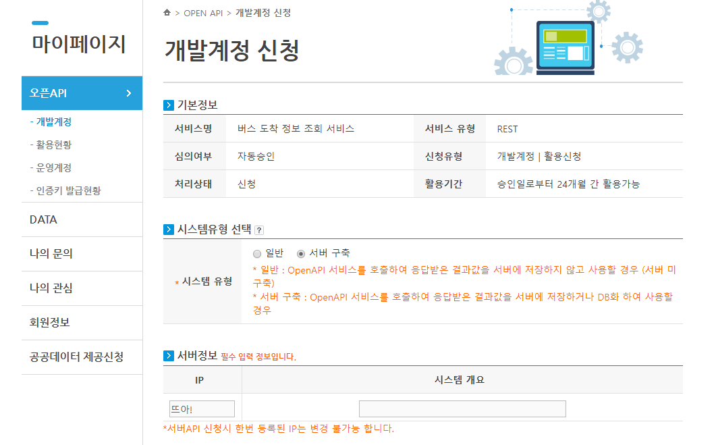Click the 개발계정 신청 breadcrumb link

coord(263,13)
